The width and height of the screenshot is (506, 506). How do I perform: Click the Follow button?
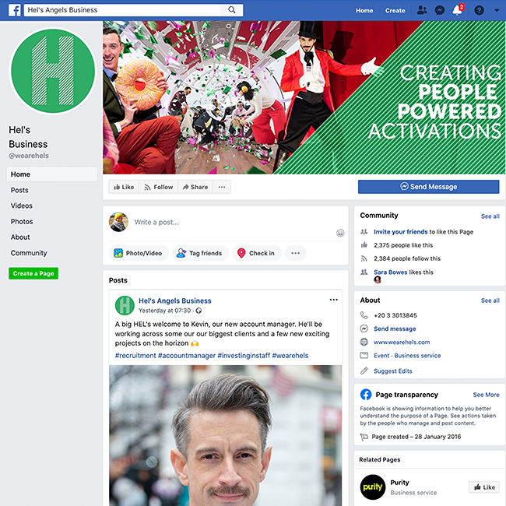tap(159, 187)
